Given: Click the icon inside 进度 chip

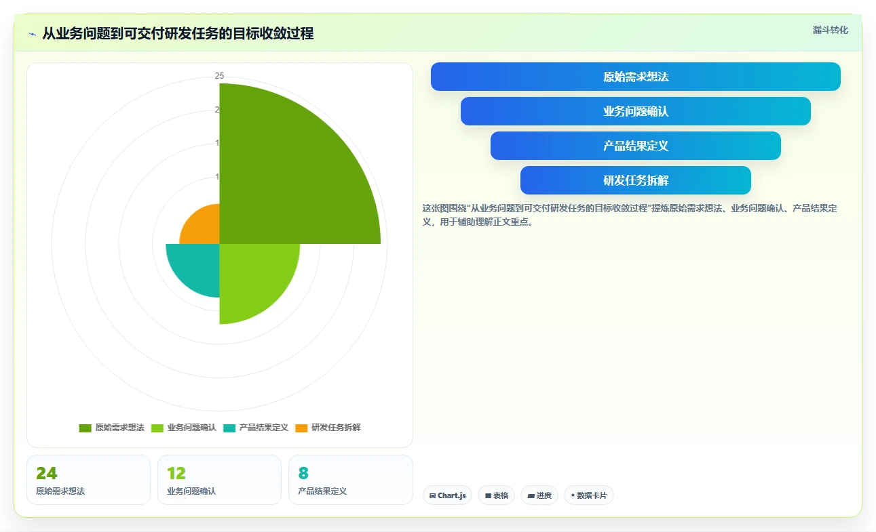Looking at the screenshot, I should click(531, 496).
